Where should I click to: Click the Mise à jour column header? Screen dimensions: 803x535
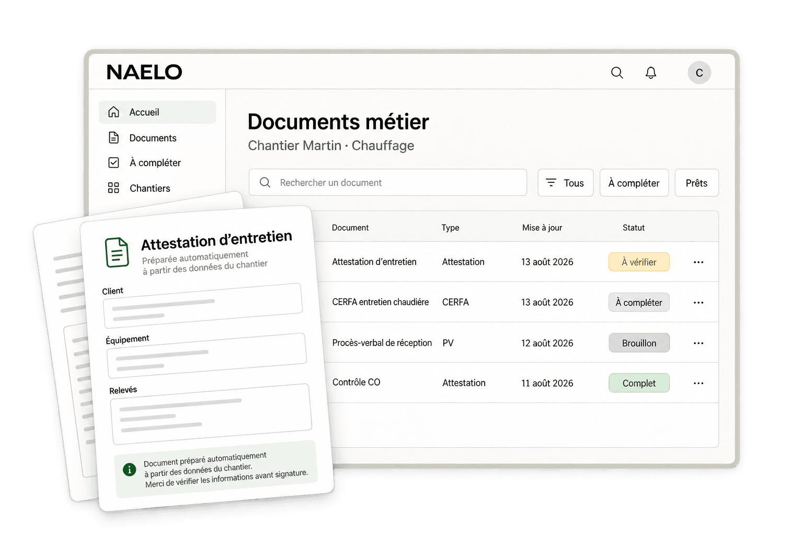(542, 228)
